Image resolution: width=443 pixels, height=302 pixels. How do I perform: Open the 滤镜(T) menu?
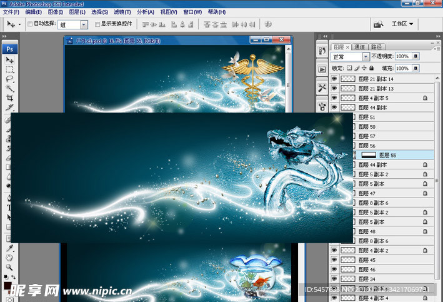[x=122, y=12]
